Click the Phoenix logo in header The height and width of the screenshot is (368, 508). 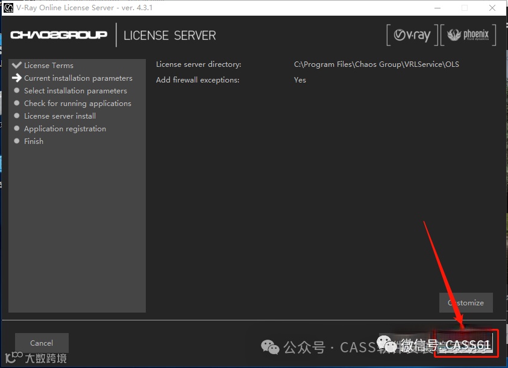468,35
